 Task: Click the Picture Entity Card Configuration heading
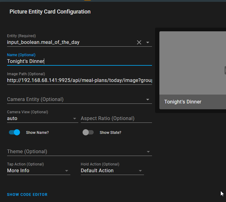[50, 12]
